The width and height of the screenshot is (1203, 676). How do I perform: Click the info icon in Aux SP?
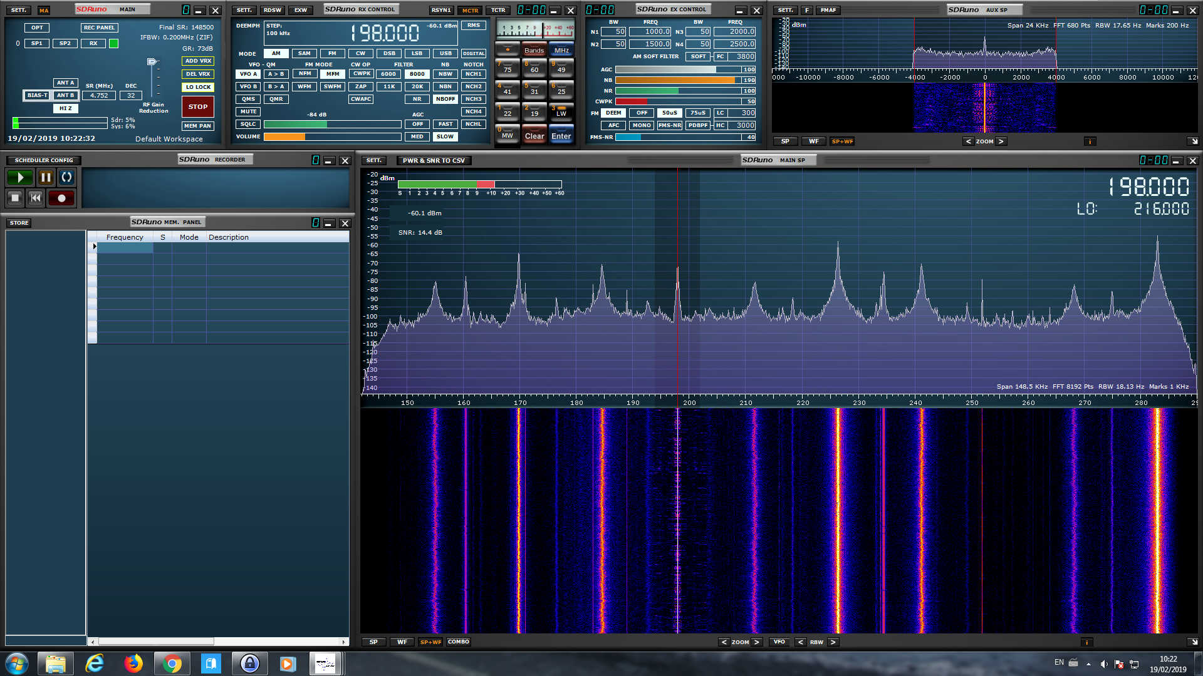pyautogui.click(x=1090, y=141)
